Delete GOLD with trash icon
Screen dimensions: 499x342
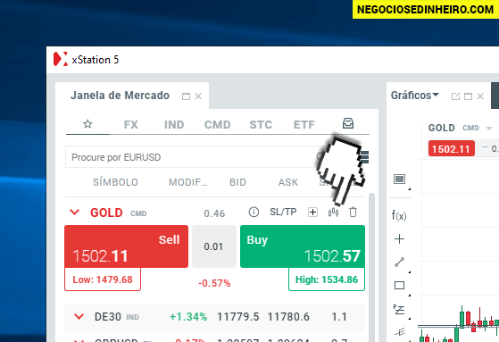click(353, 213)
